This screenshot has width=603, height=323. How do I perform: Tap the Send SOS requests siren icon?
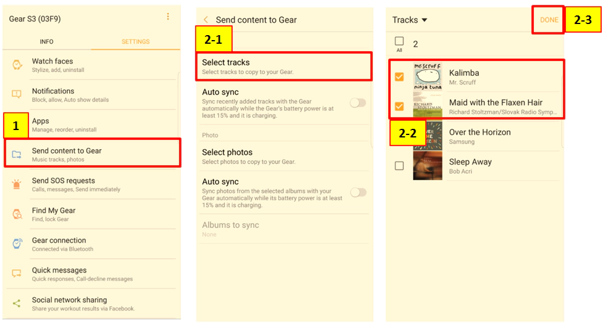point(17,184)
